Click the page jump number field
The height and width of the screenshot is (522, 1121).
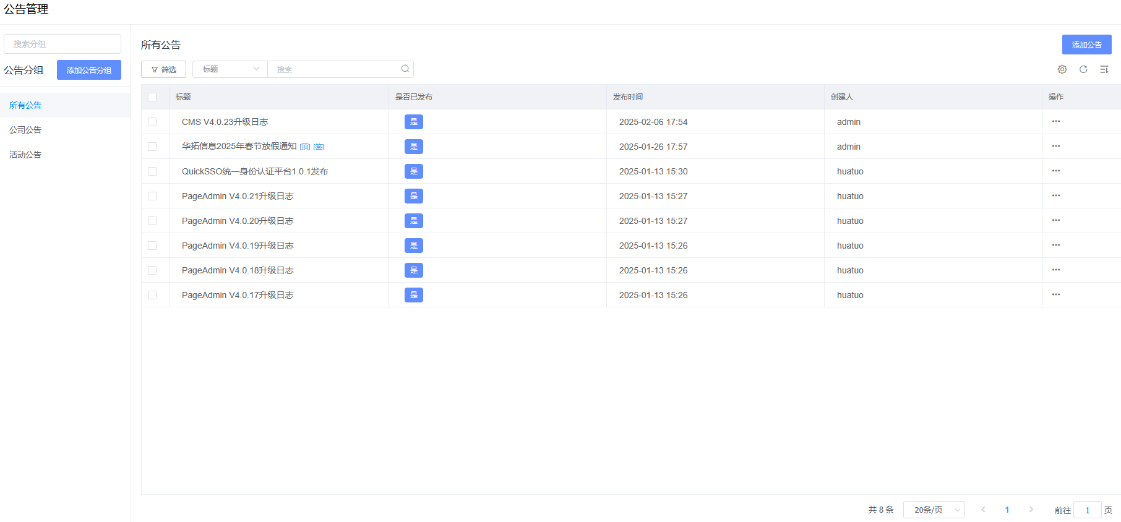point(1087,510)
